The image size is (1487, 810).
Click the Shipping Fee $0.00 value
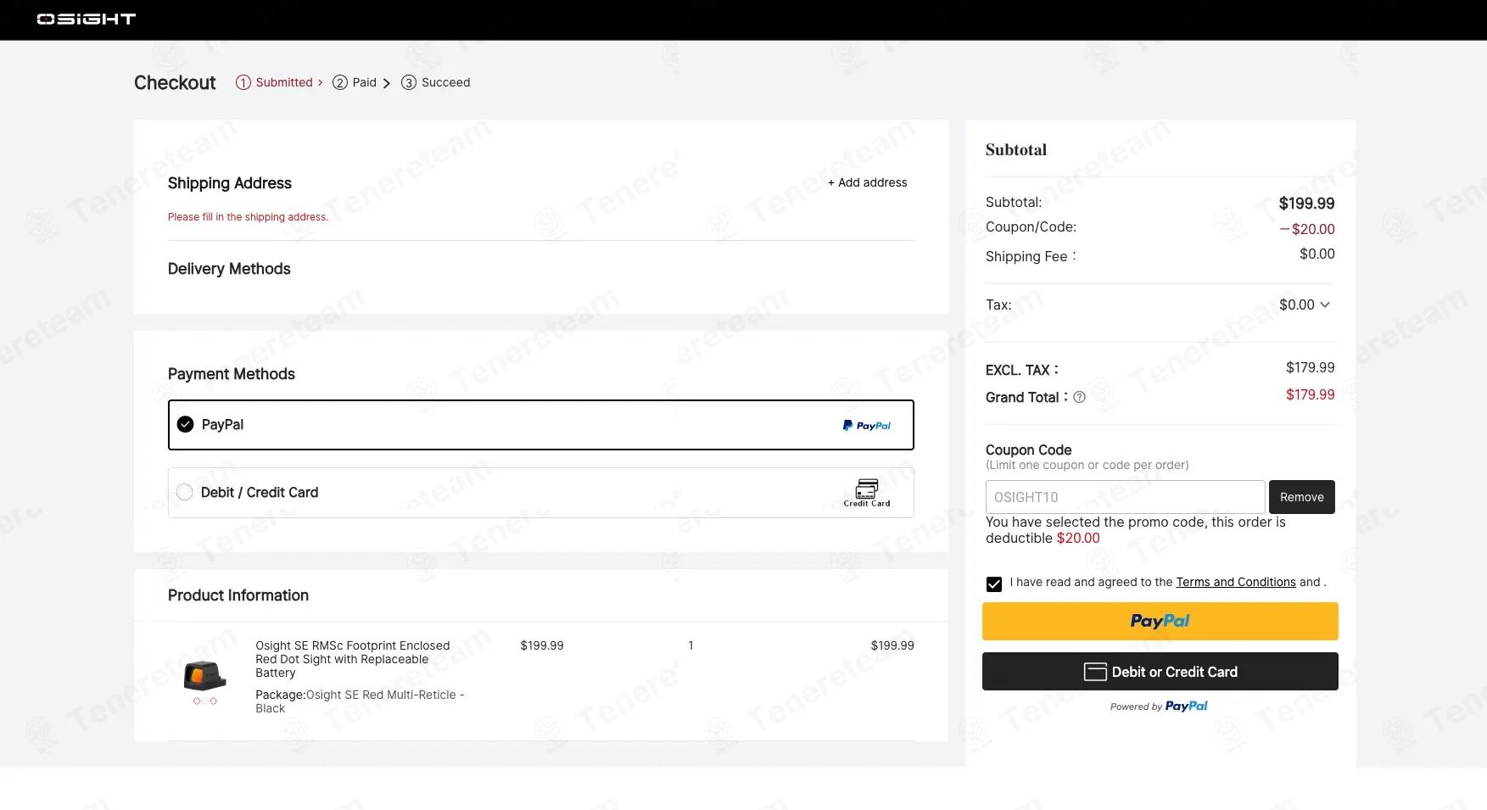pos(1316,254)
